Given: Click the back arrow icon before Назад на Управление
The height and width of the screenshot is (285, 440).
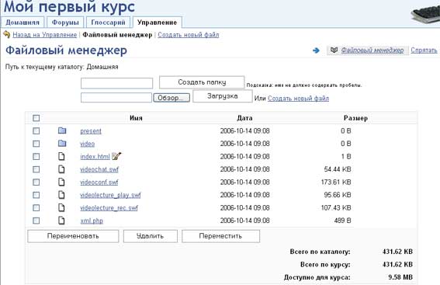Looking at the screenshot, I should point(6,34).
